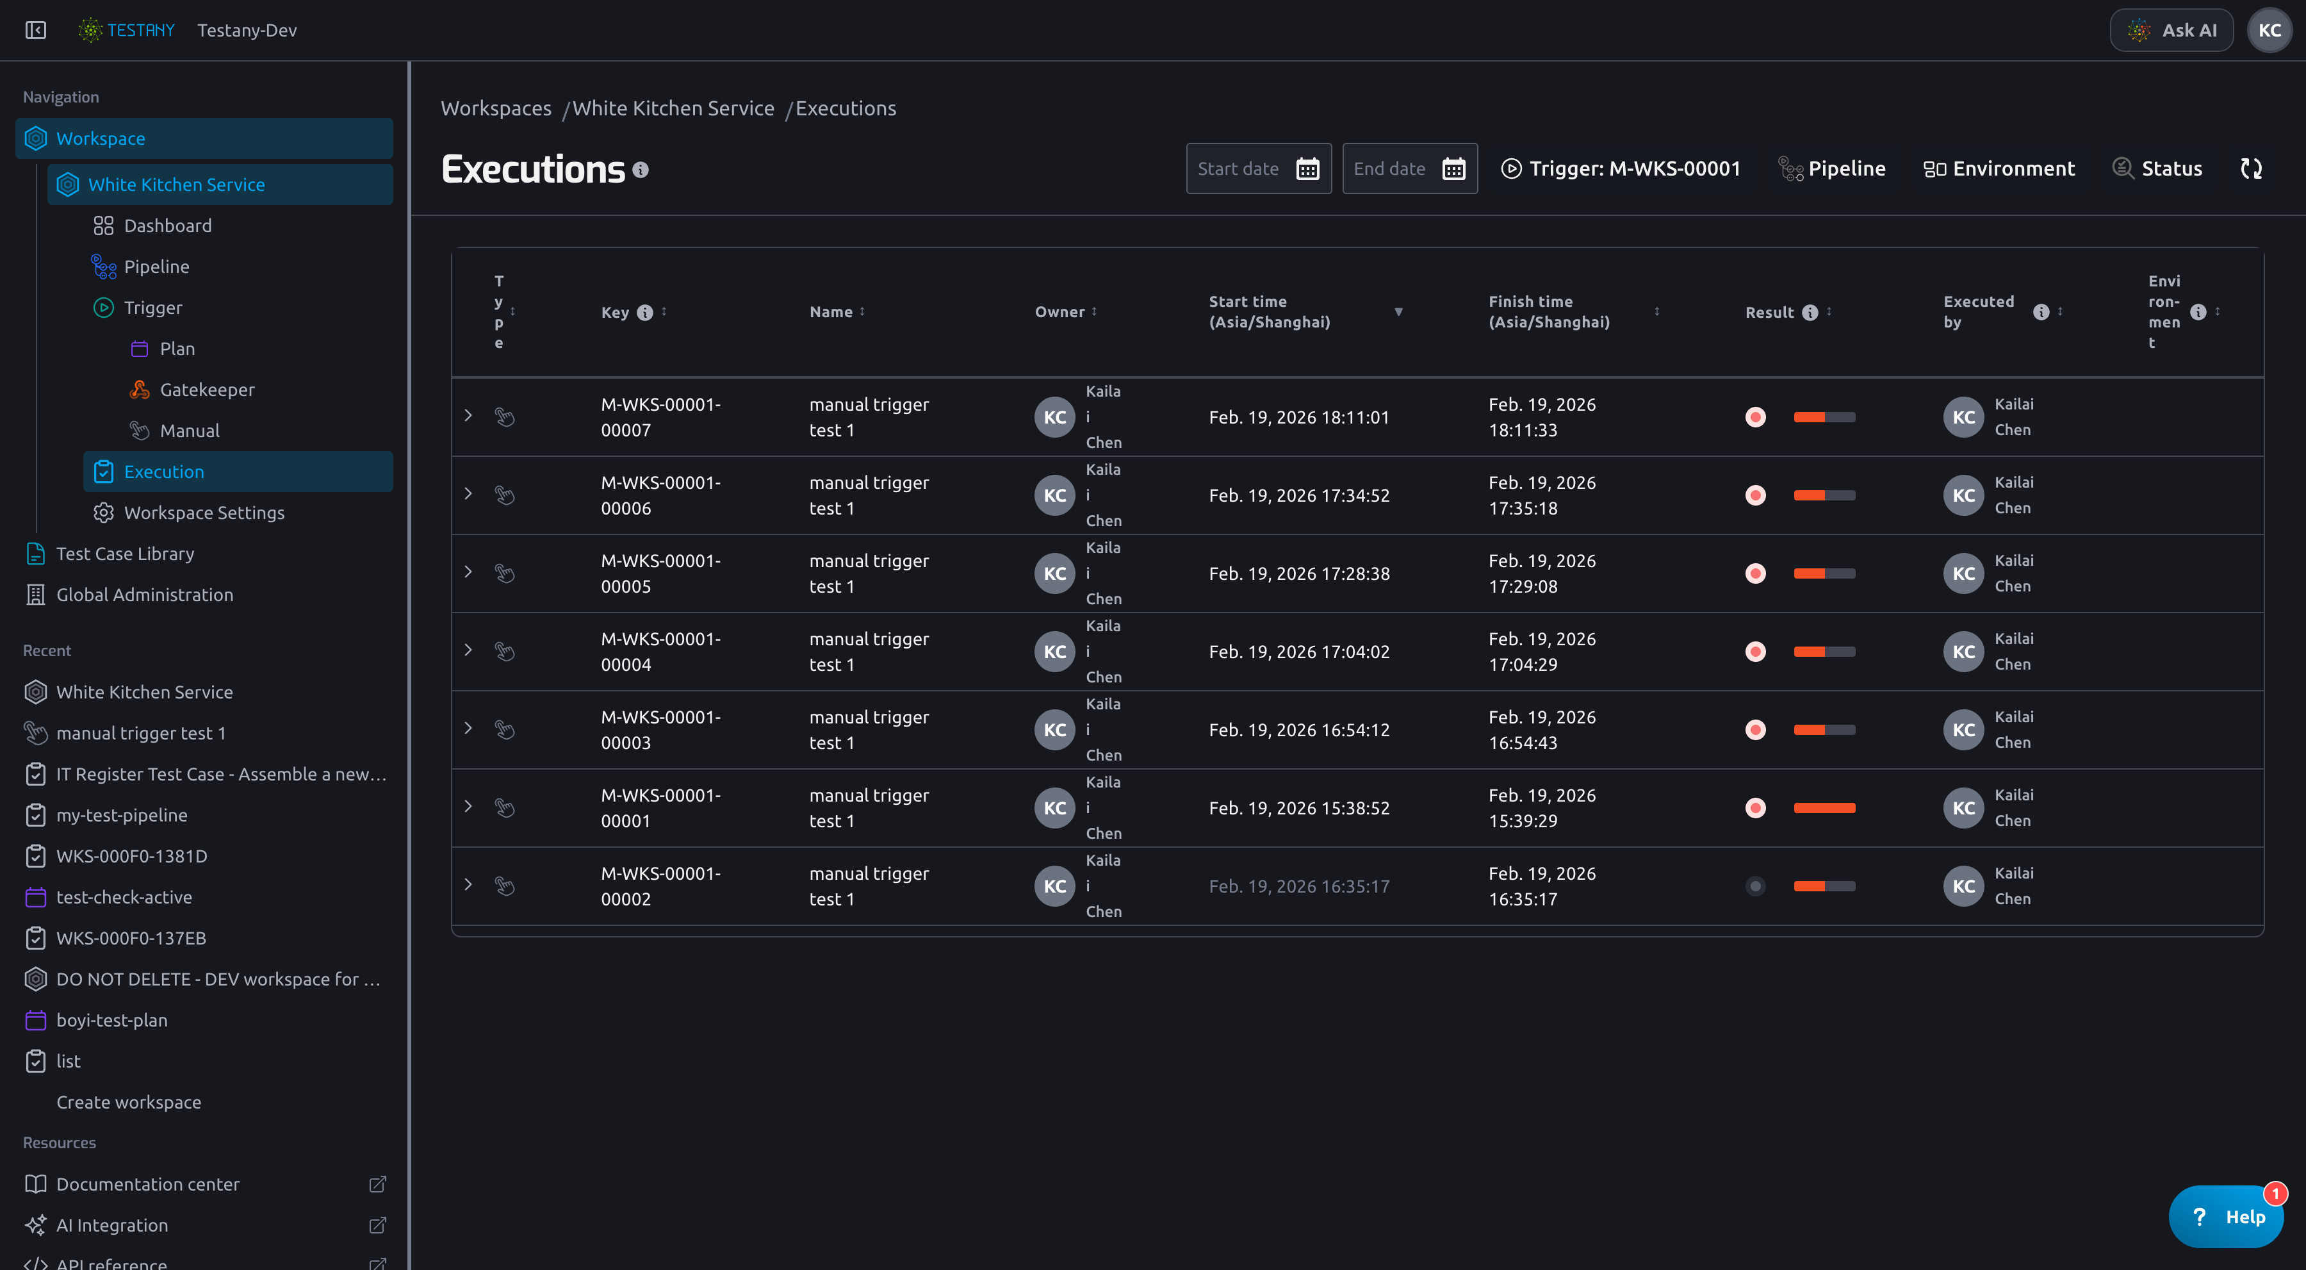Expand row M-WKS-00001-00006
The image size is (2306, 1270).
pos(468,493)
